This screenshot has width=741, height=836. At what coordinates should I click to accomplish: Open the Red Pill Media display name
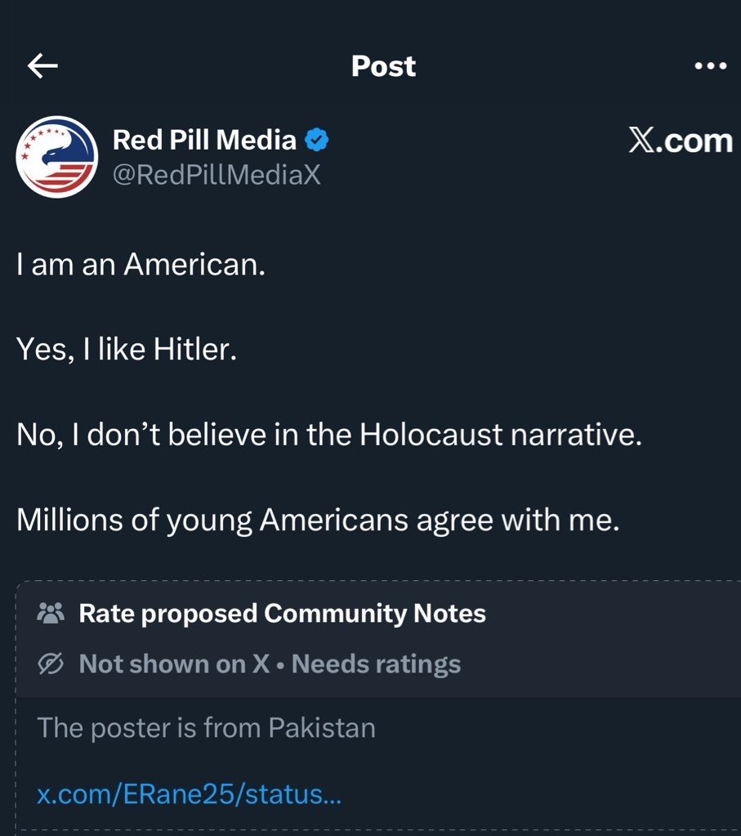click(204, 141)
